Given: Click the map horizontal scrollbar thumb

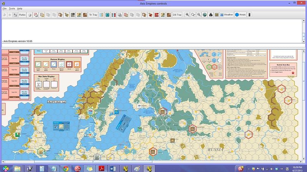Looking at the screenshot, I should 93,162.
